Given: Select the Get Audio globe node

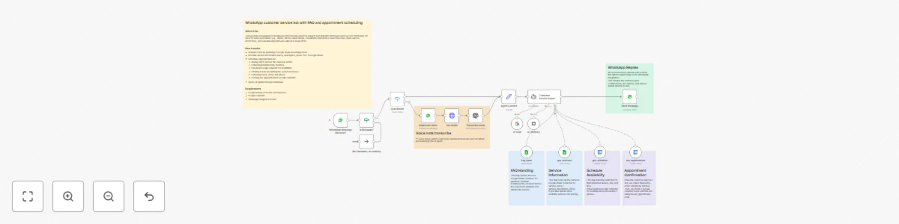Looking at the screenshot, I should coord(452,116).
